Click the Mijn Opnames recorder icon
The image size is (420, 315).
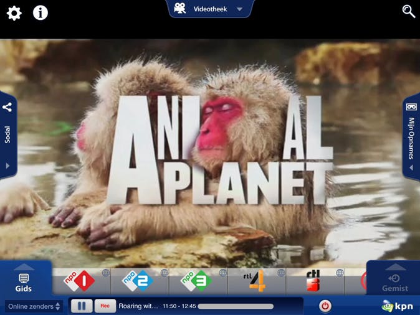click(x=411, y=107)
